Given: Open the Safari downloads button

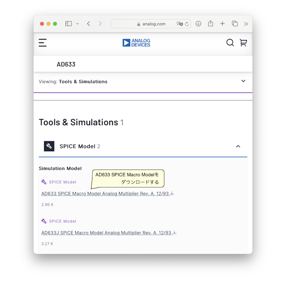Looking at the screenshot, I should pos(198,24).
